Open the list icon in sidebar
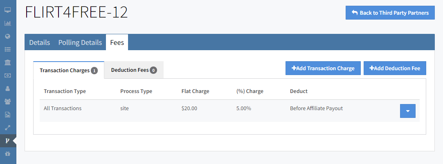Screen dimensions: 443x164 pyautogui.click(x=7, y=49)
